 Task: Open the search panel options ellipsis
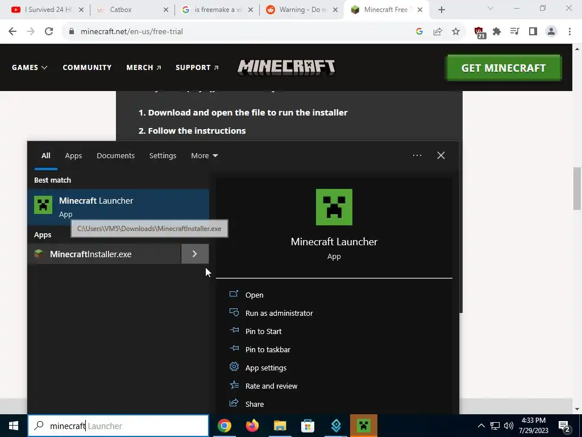[x=417, y=155]
